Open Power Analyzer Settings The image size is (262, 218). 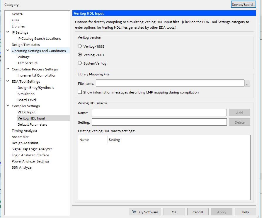tap(30, 161)
